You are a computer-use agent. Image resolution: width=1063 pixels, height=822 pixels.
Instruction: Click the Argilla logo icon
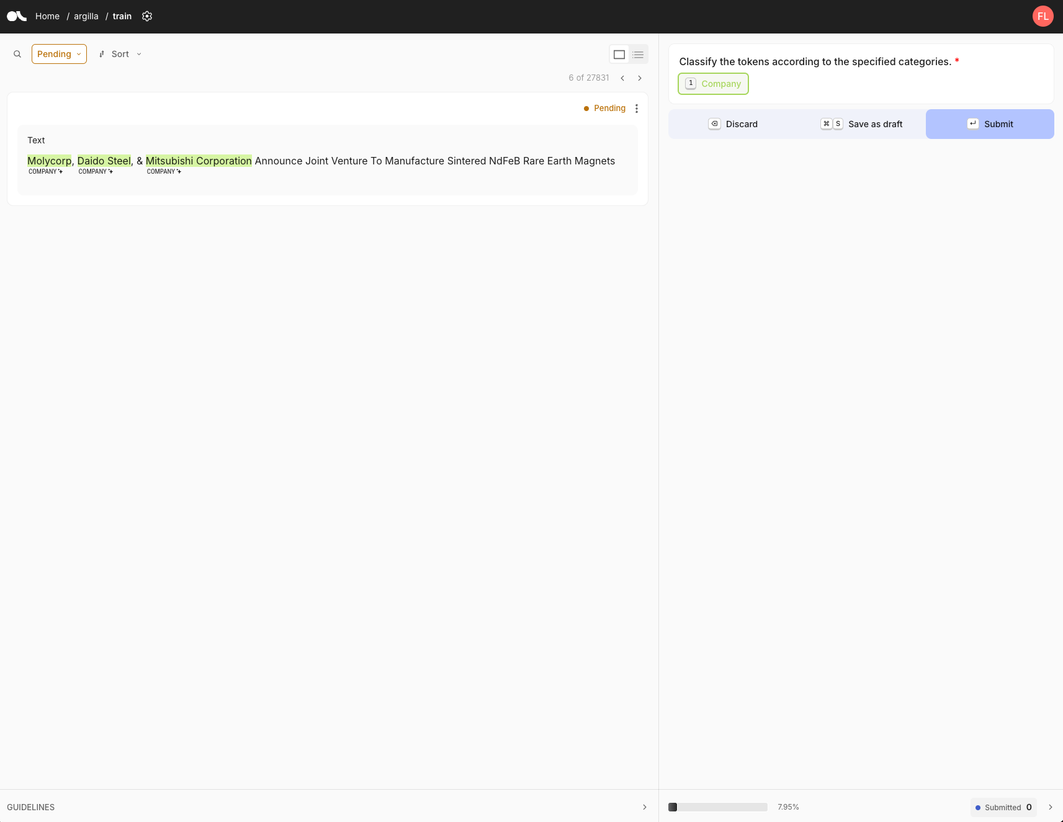coord(17,16)
